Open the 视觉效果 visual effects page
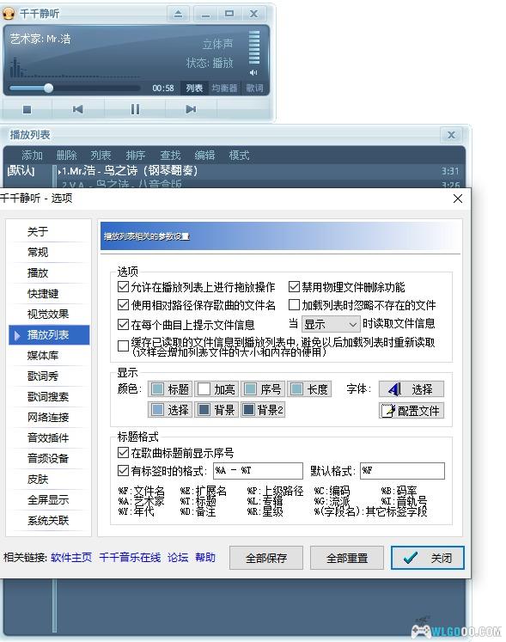Viewport: 506px width, 642px height. (48, 314)
